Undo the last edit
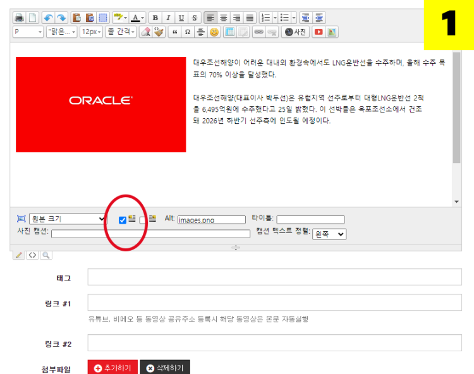The height and width of the screenshot is (374, 474). click(x=48, y=18)
